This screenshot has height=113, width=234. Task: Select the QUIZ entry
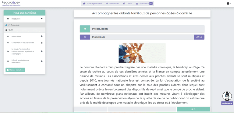(x=24, y=30)
